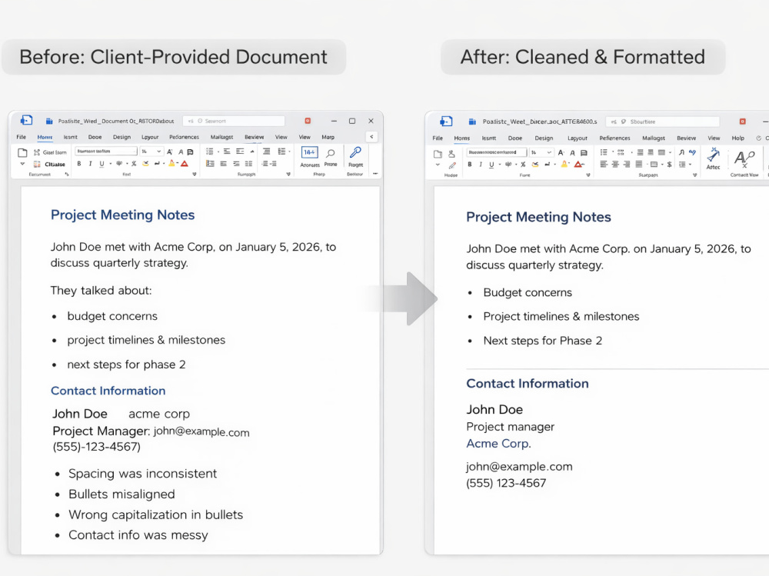This screenshot has height=576, width=769.
Task: Open Font group dialog launcher in Before window
Action: tap(195, 174)
